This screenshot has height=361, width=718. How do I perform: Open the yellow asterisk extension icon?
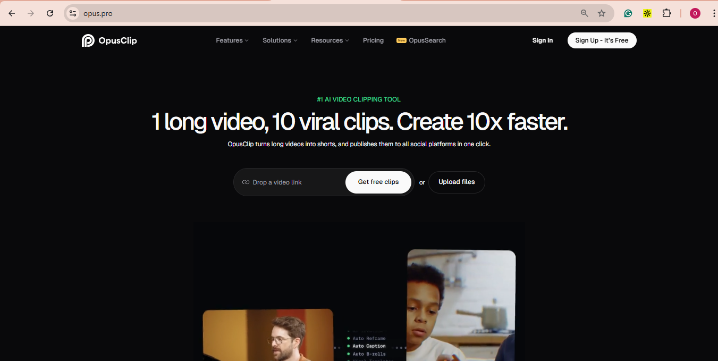coord(647,13)
